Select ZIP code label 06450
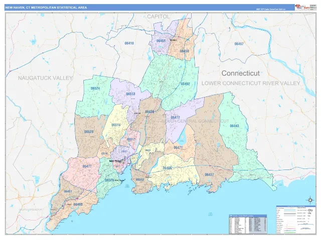The height and width of the screenshot is (240, 321). (185, 51)
